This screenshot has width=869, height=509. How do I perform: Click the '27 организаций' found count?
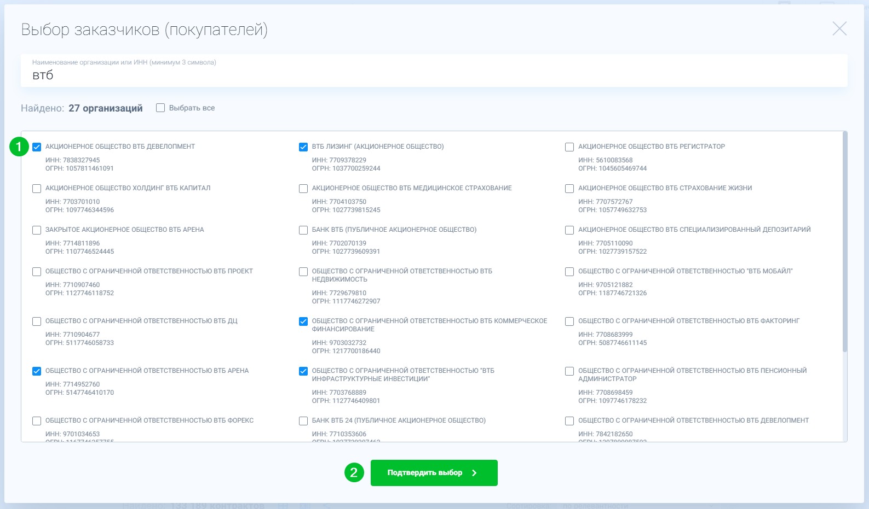106,108
